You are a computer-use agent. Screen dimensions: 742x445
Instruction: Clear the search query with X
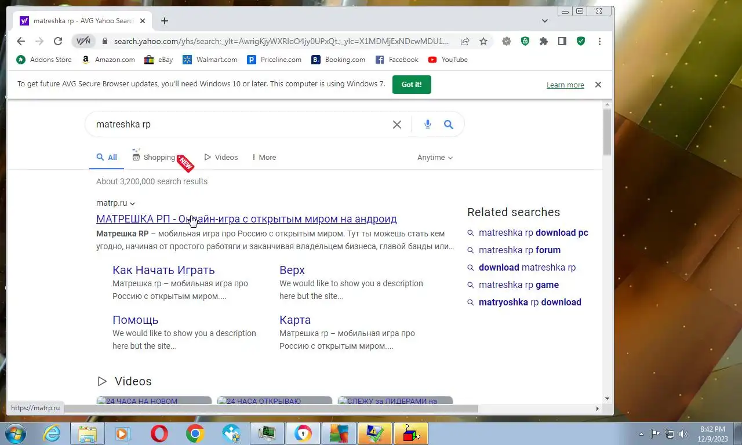(397, 124)
